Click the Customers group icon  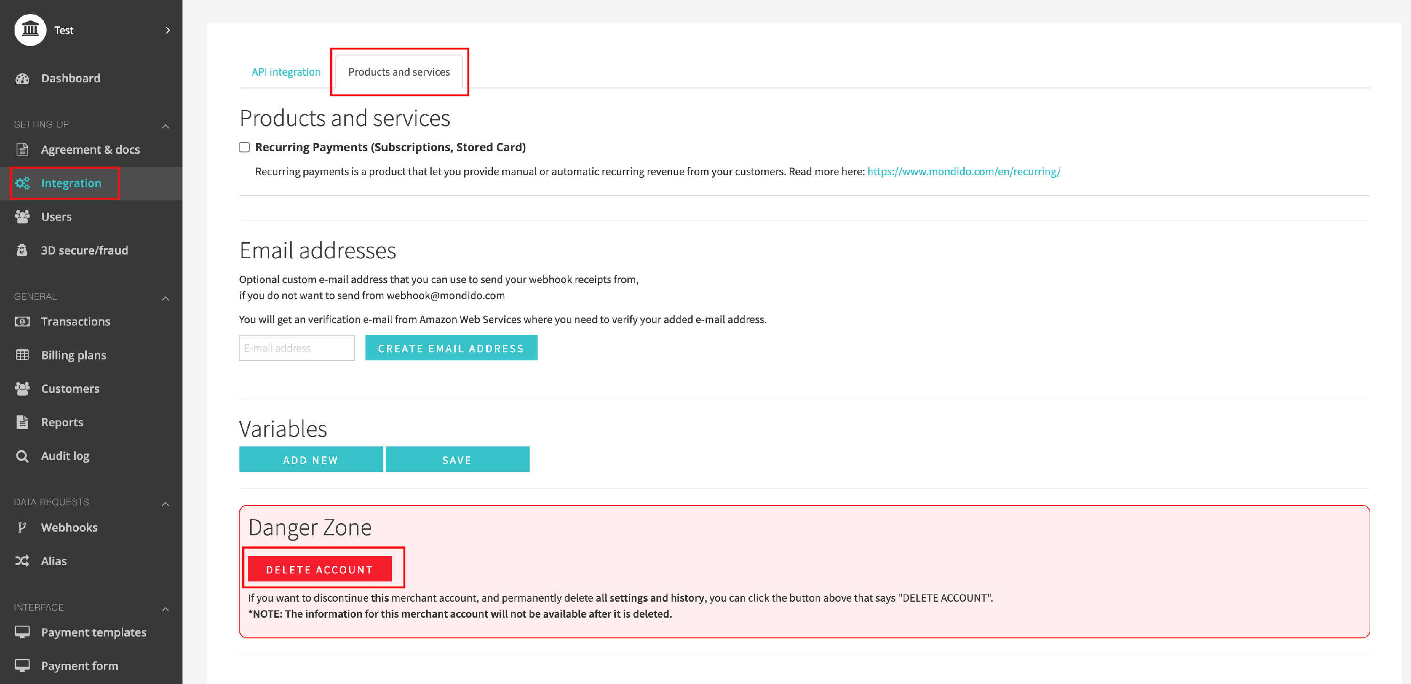(23, 389)
